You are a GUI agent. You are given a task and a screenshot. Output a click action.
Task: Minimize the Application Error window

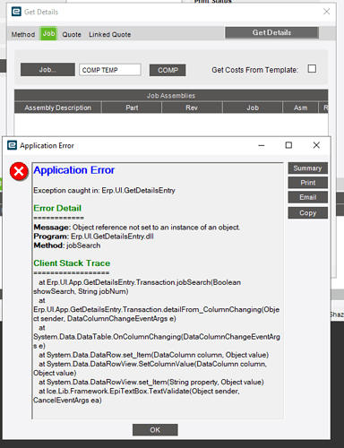(x=262, y=145)
